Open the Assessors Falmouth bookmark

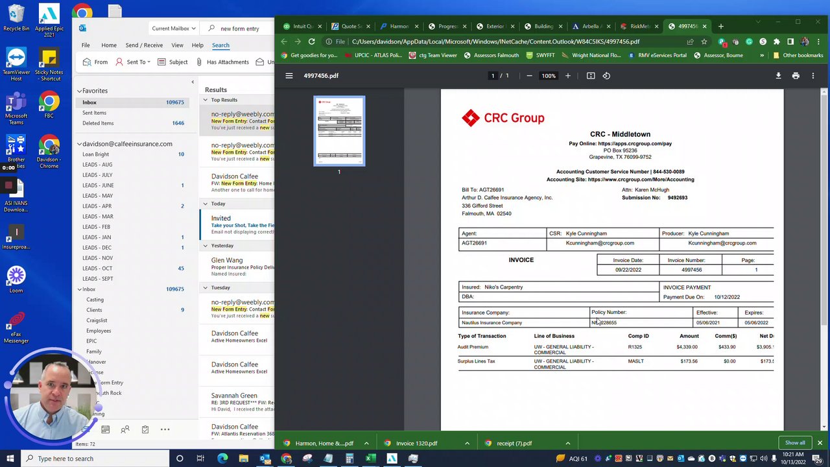491,56
